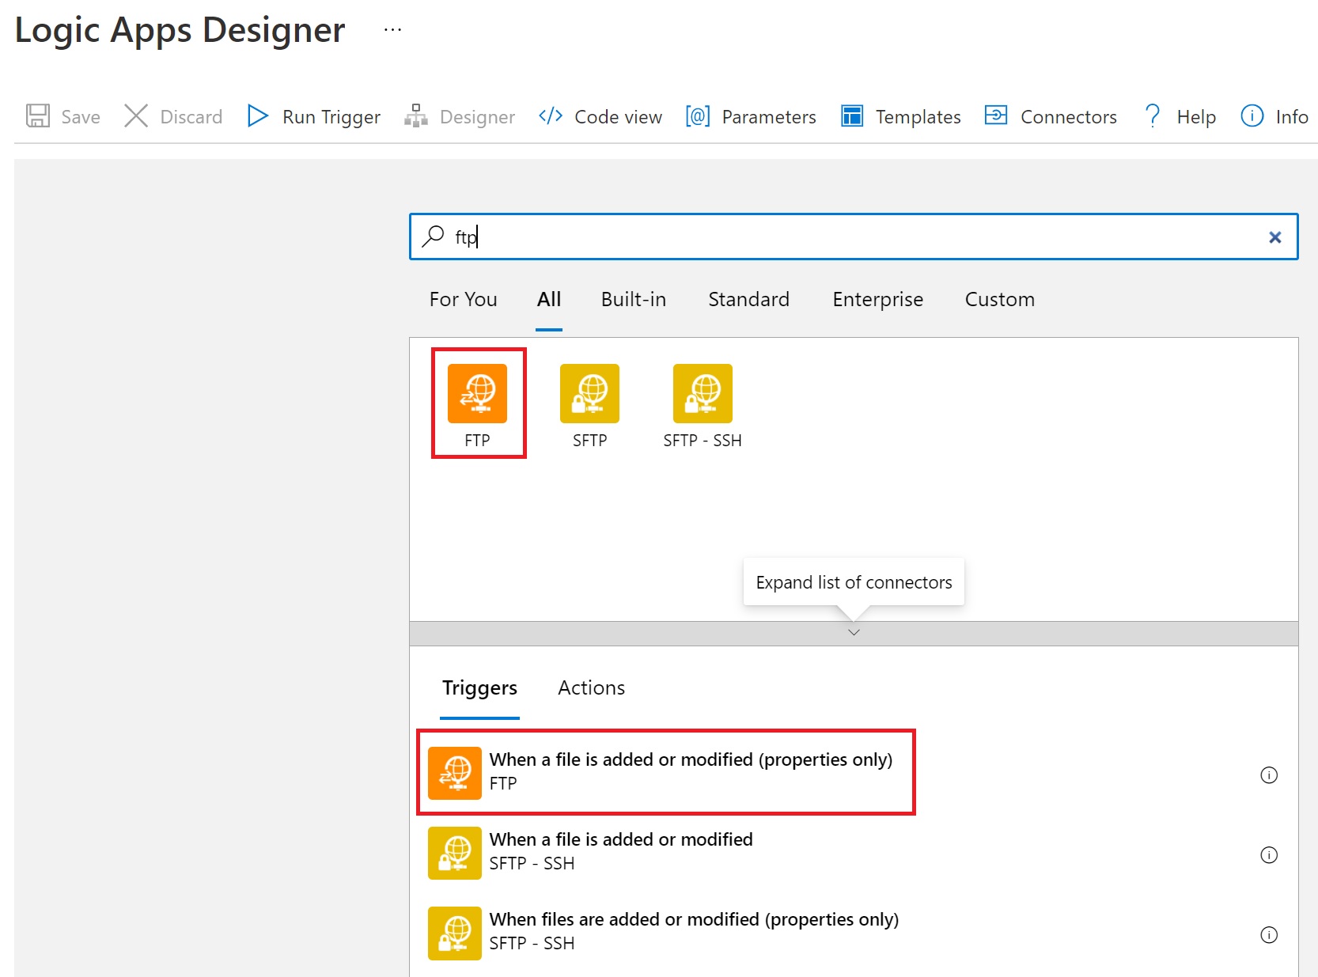
Task: Click Run Trigger in the toolbar
Action: pyautogui.click(x=314, y=117)
